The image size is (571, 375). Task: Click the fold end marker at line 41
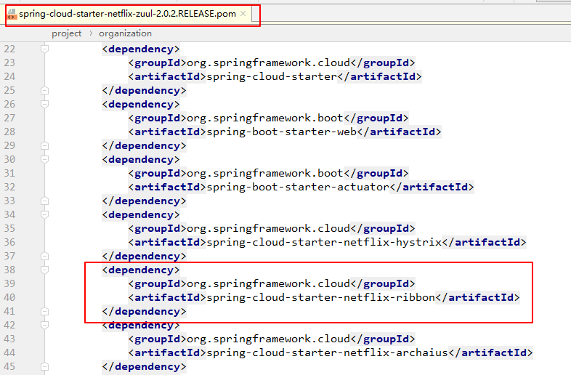click(44, 312)
